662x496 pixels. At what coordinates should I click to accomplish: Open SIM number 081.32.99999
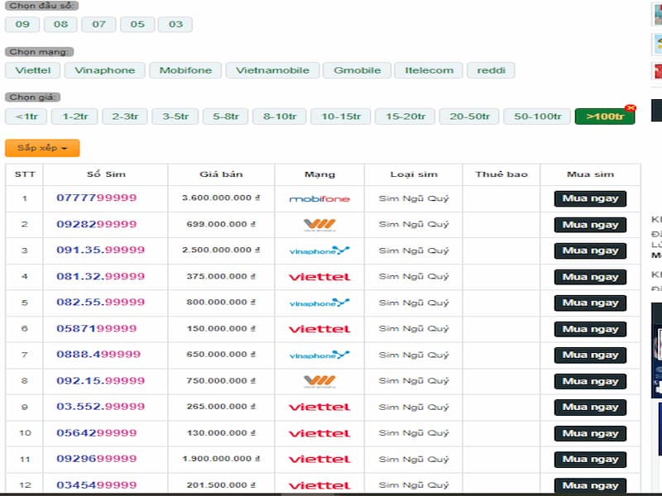(x=100, y=276)
